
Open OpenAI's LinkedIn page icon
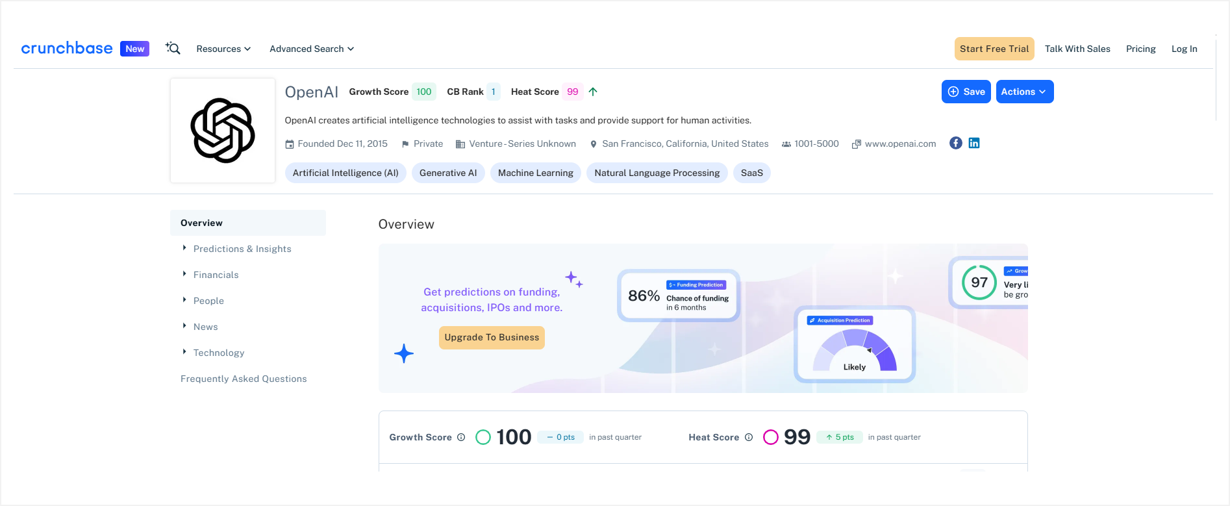[x=973, y=143]
